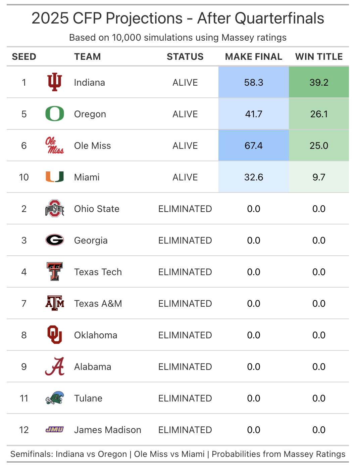355x467 pixels.
Task: Click Ole Miss's 67.4 make final cell
Action: (x=254, y=145)
